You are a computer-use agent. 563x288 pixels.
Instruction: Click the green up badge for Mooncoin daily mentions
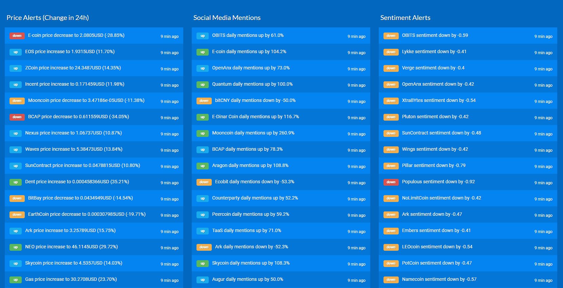(x=203, y=133)
